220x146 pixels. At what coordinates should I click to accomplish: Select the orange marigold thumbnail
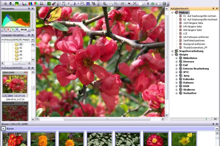pos(43,139)
